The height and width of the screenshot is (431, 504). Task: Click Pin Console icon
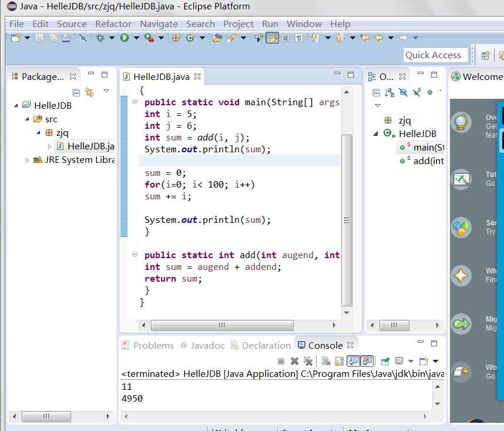(385, 361)
